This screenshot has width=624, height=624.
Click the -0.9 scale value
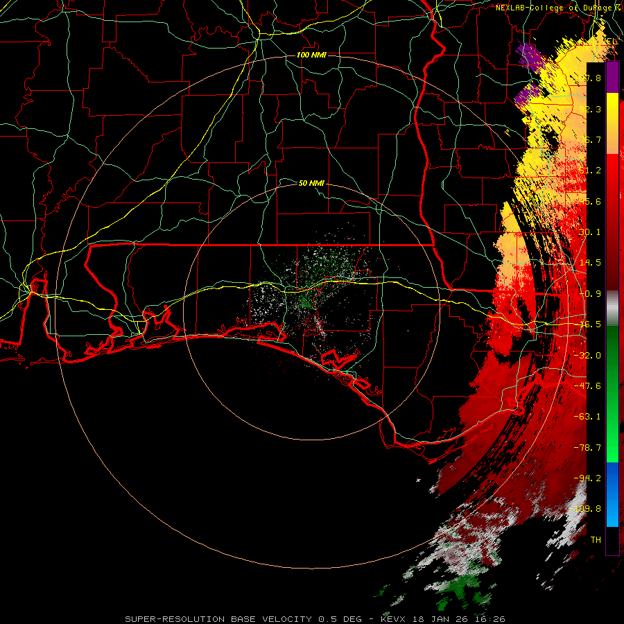click(x=591, y=294)
